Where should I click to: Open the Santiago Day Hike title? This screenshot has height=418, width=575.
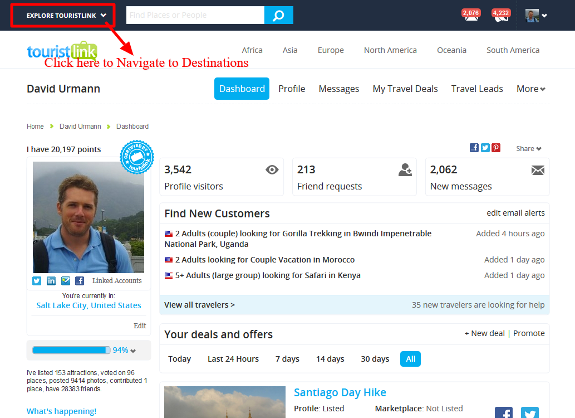point(340,392)
